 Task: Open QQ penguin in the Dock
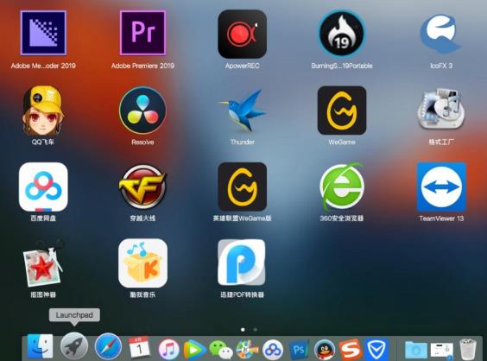[325, 349]
